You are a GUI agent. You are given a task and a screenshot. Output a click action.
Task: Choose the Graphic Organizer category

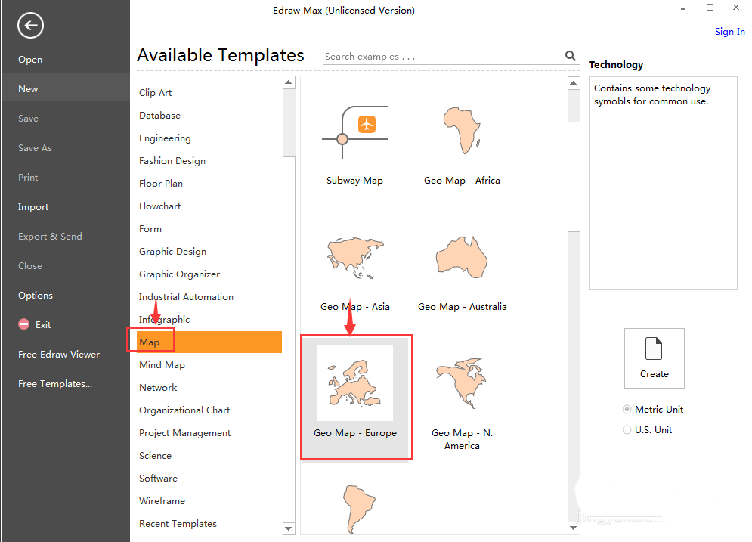[x=179, y=274]
